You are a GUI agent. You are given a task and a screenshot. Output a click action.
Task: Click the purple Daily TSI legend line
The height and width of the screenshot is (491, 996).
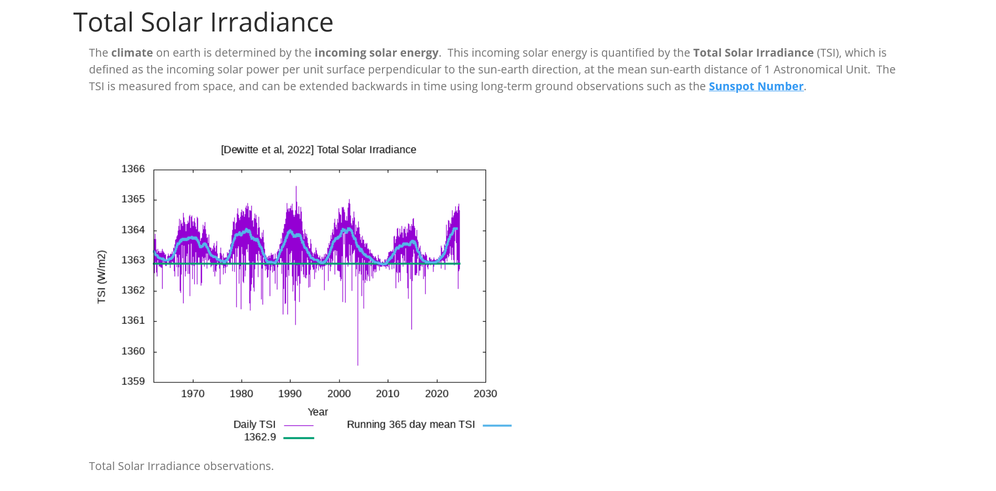299,425
